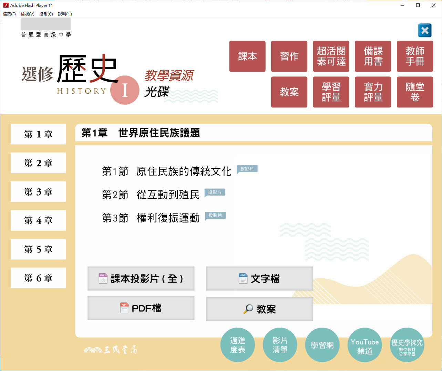Viewport: 442px width, 371px height.
Task: Click the 文字檔 button
Action: 259,278
